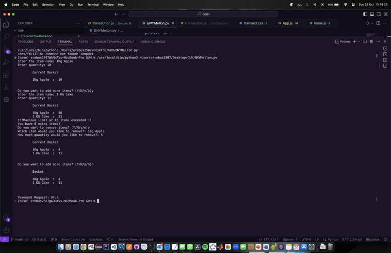Open Explorer views and more actions ellipsis
Image resolution: width=391 pixels, height=253 pixels.
point(78,23)
